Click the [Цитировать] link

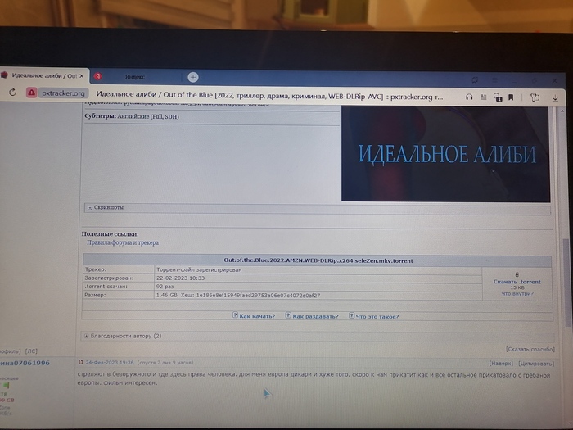536,364
